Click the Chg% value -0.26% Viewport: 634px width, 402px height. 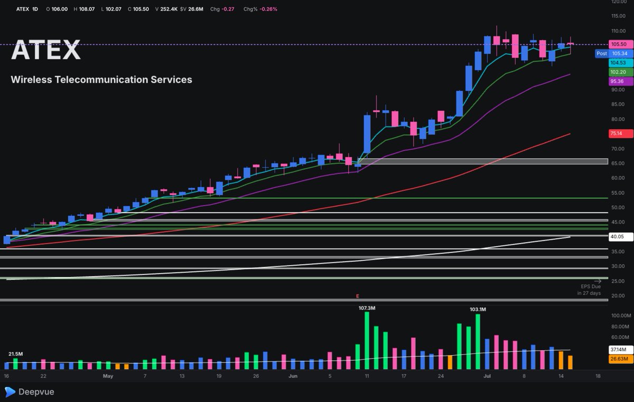click(x=268, y=9)
